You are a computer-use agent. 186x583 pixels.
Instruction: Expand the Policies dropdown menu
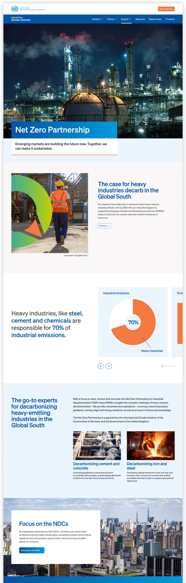[112, 19]
